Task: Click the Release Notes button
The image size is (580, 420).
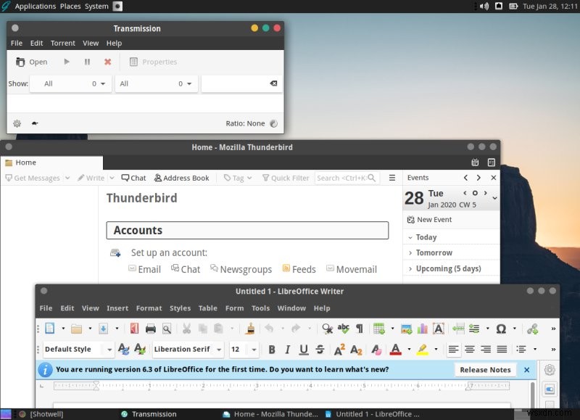Action: (485, 370)
